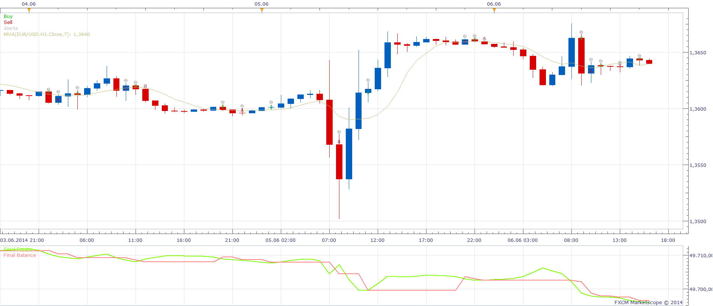Viewport: 713px width, 306px height.
Task: Click the trade marker atop the tall red 06.06 candle
Action: tap(581, 32)
